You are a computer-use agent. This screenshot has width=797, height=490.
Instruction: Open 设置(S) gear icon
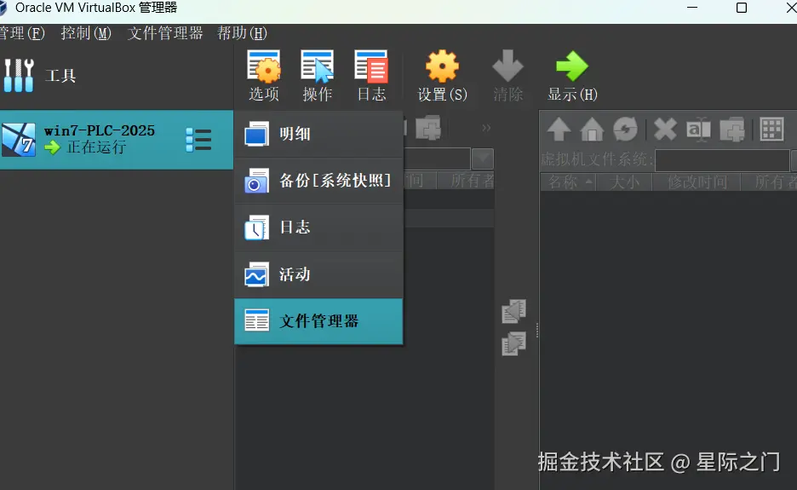click(442, 66)
